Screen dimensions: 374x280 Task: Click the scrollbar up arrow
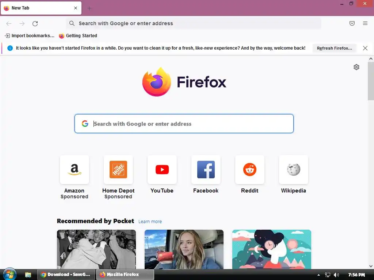[371, 59]
